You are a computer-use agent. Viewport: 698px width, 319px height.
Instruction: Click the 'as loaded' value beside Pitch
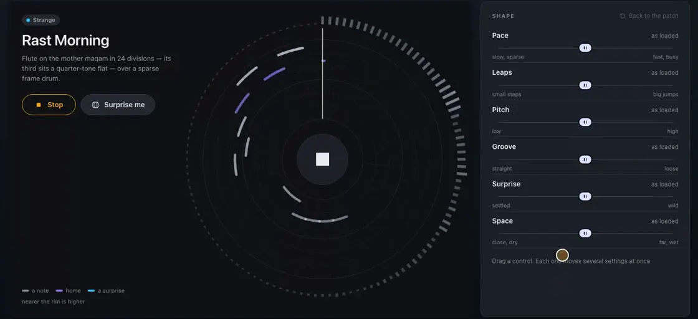pos(665,110)
